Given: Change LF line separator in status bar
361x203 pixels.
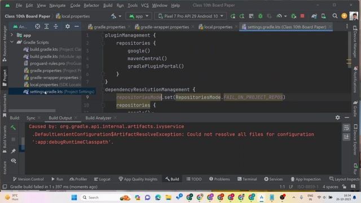Looking at the screenshot, I should [291, 187].
